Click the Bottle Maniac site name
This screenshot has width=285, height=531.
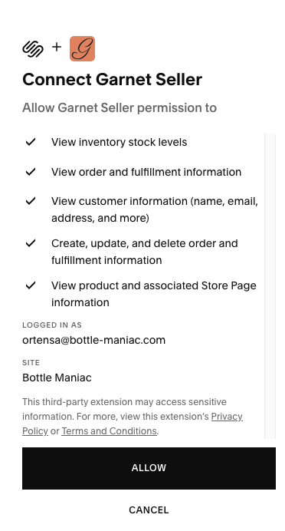(x=57, y=378)
